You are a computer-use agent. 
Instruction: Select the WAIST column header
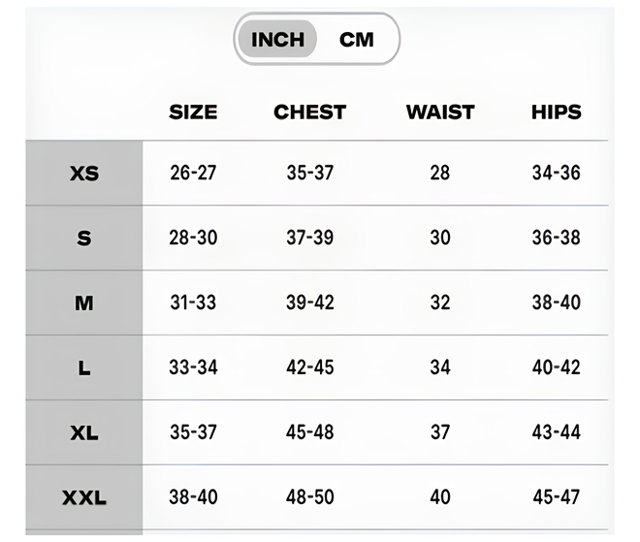[440, 112]
